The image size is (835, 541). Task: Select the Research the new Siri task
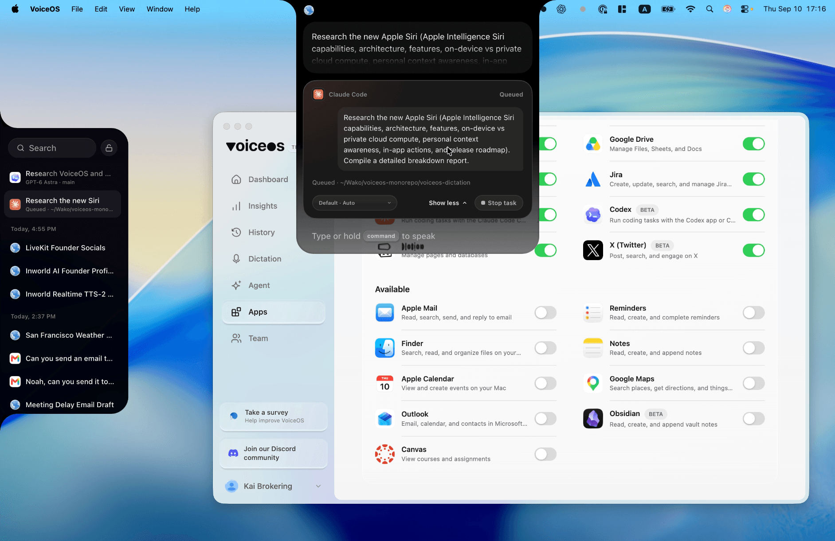coord(63,204)
